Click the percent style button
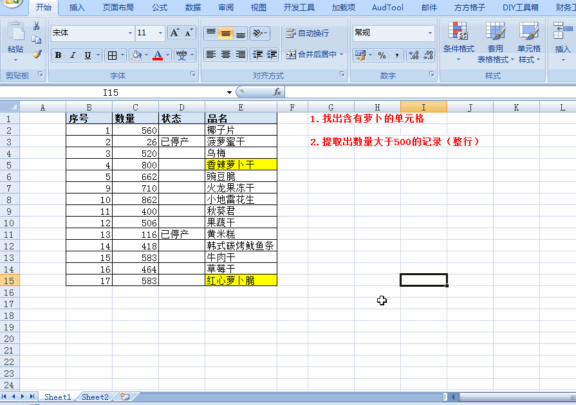Image resolution: width=576 pixels, height=405 pixels. 382,55
